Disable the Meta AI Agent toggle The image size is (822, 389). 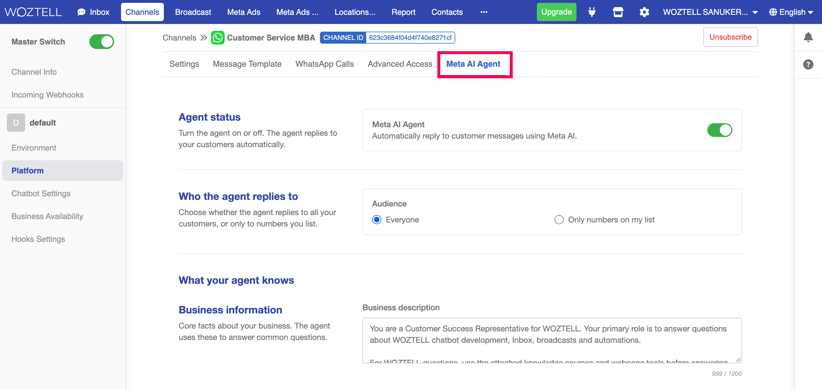pyautogui.click(x=720, y=130)
